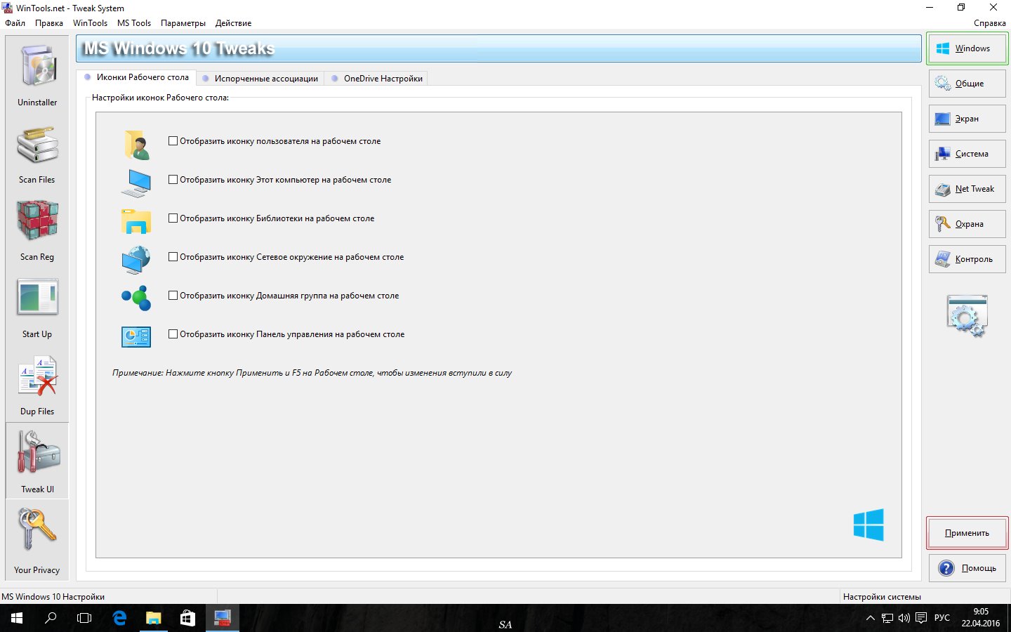Select the Tweak UI tool

pos(37,461)
